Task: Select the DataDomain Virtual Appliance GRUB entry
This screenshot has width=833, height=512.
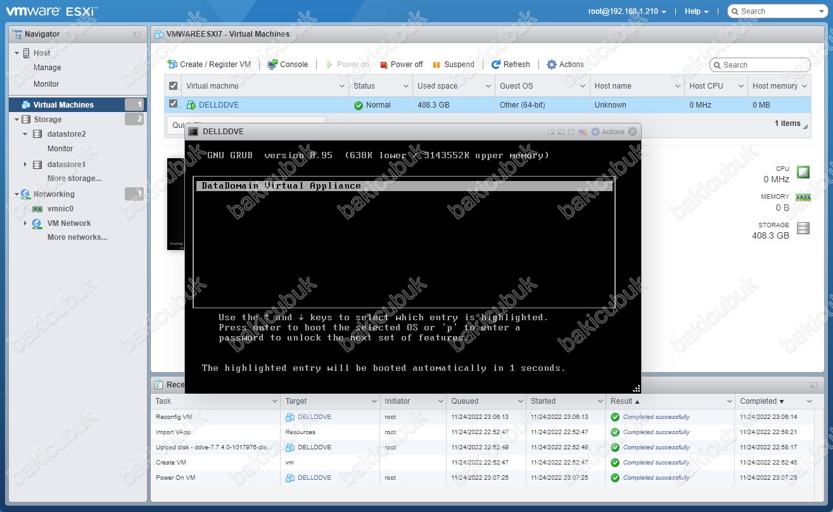Action: click(x=404, y=186)
